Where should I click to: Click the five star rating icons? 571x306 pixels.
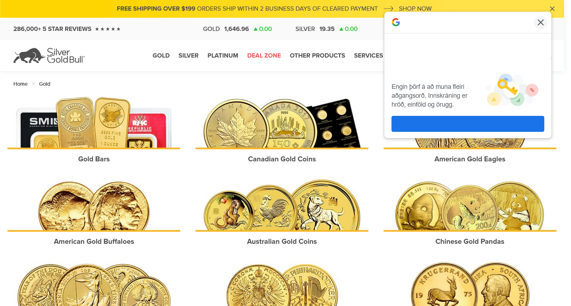(108, 29)
